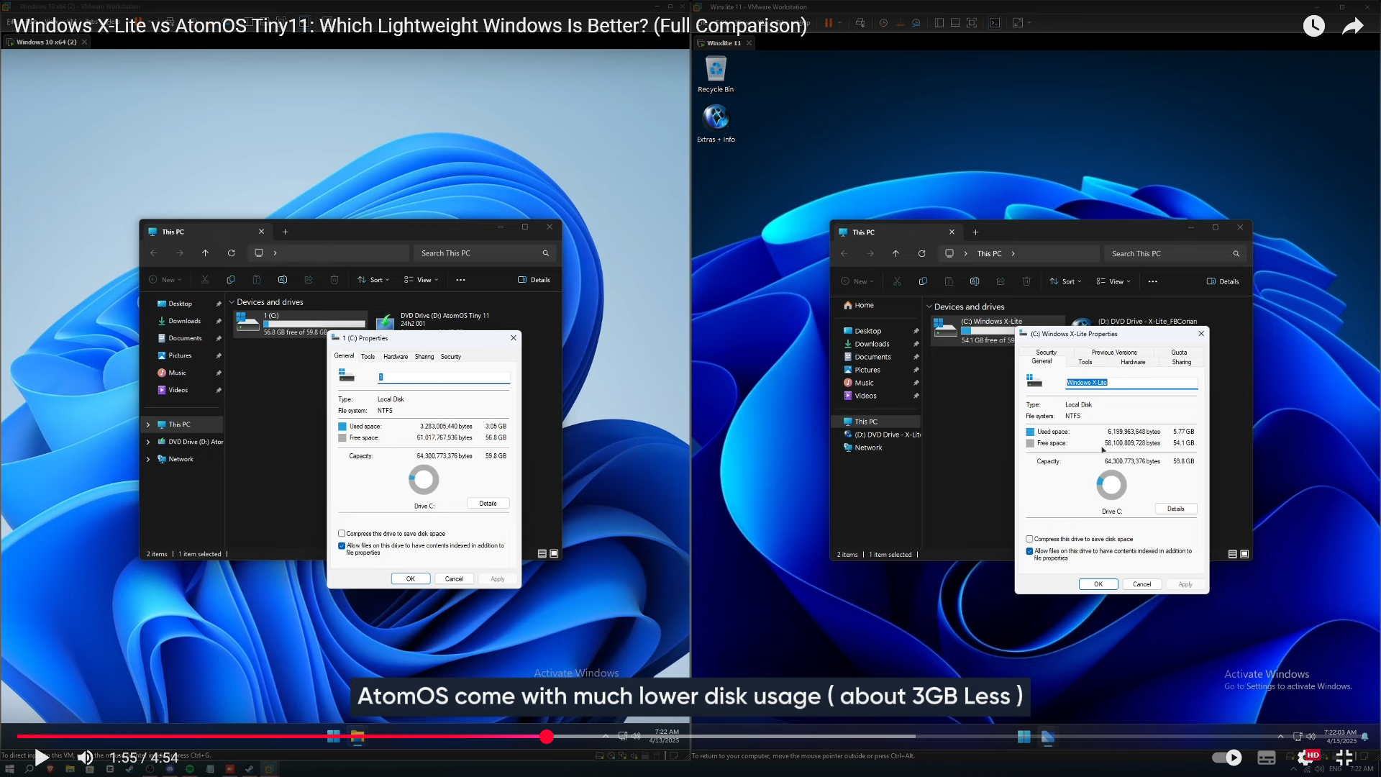Expand the This PC tree node in left explorer

pyautogui.click(x=148, y=424)
